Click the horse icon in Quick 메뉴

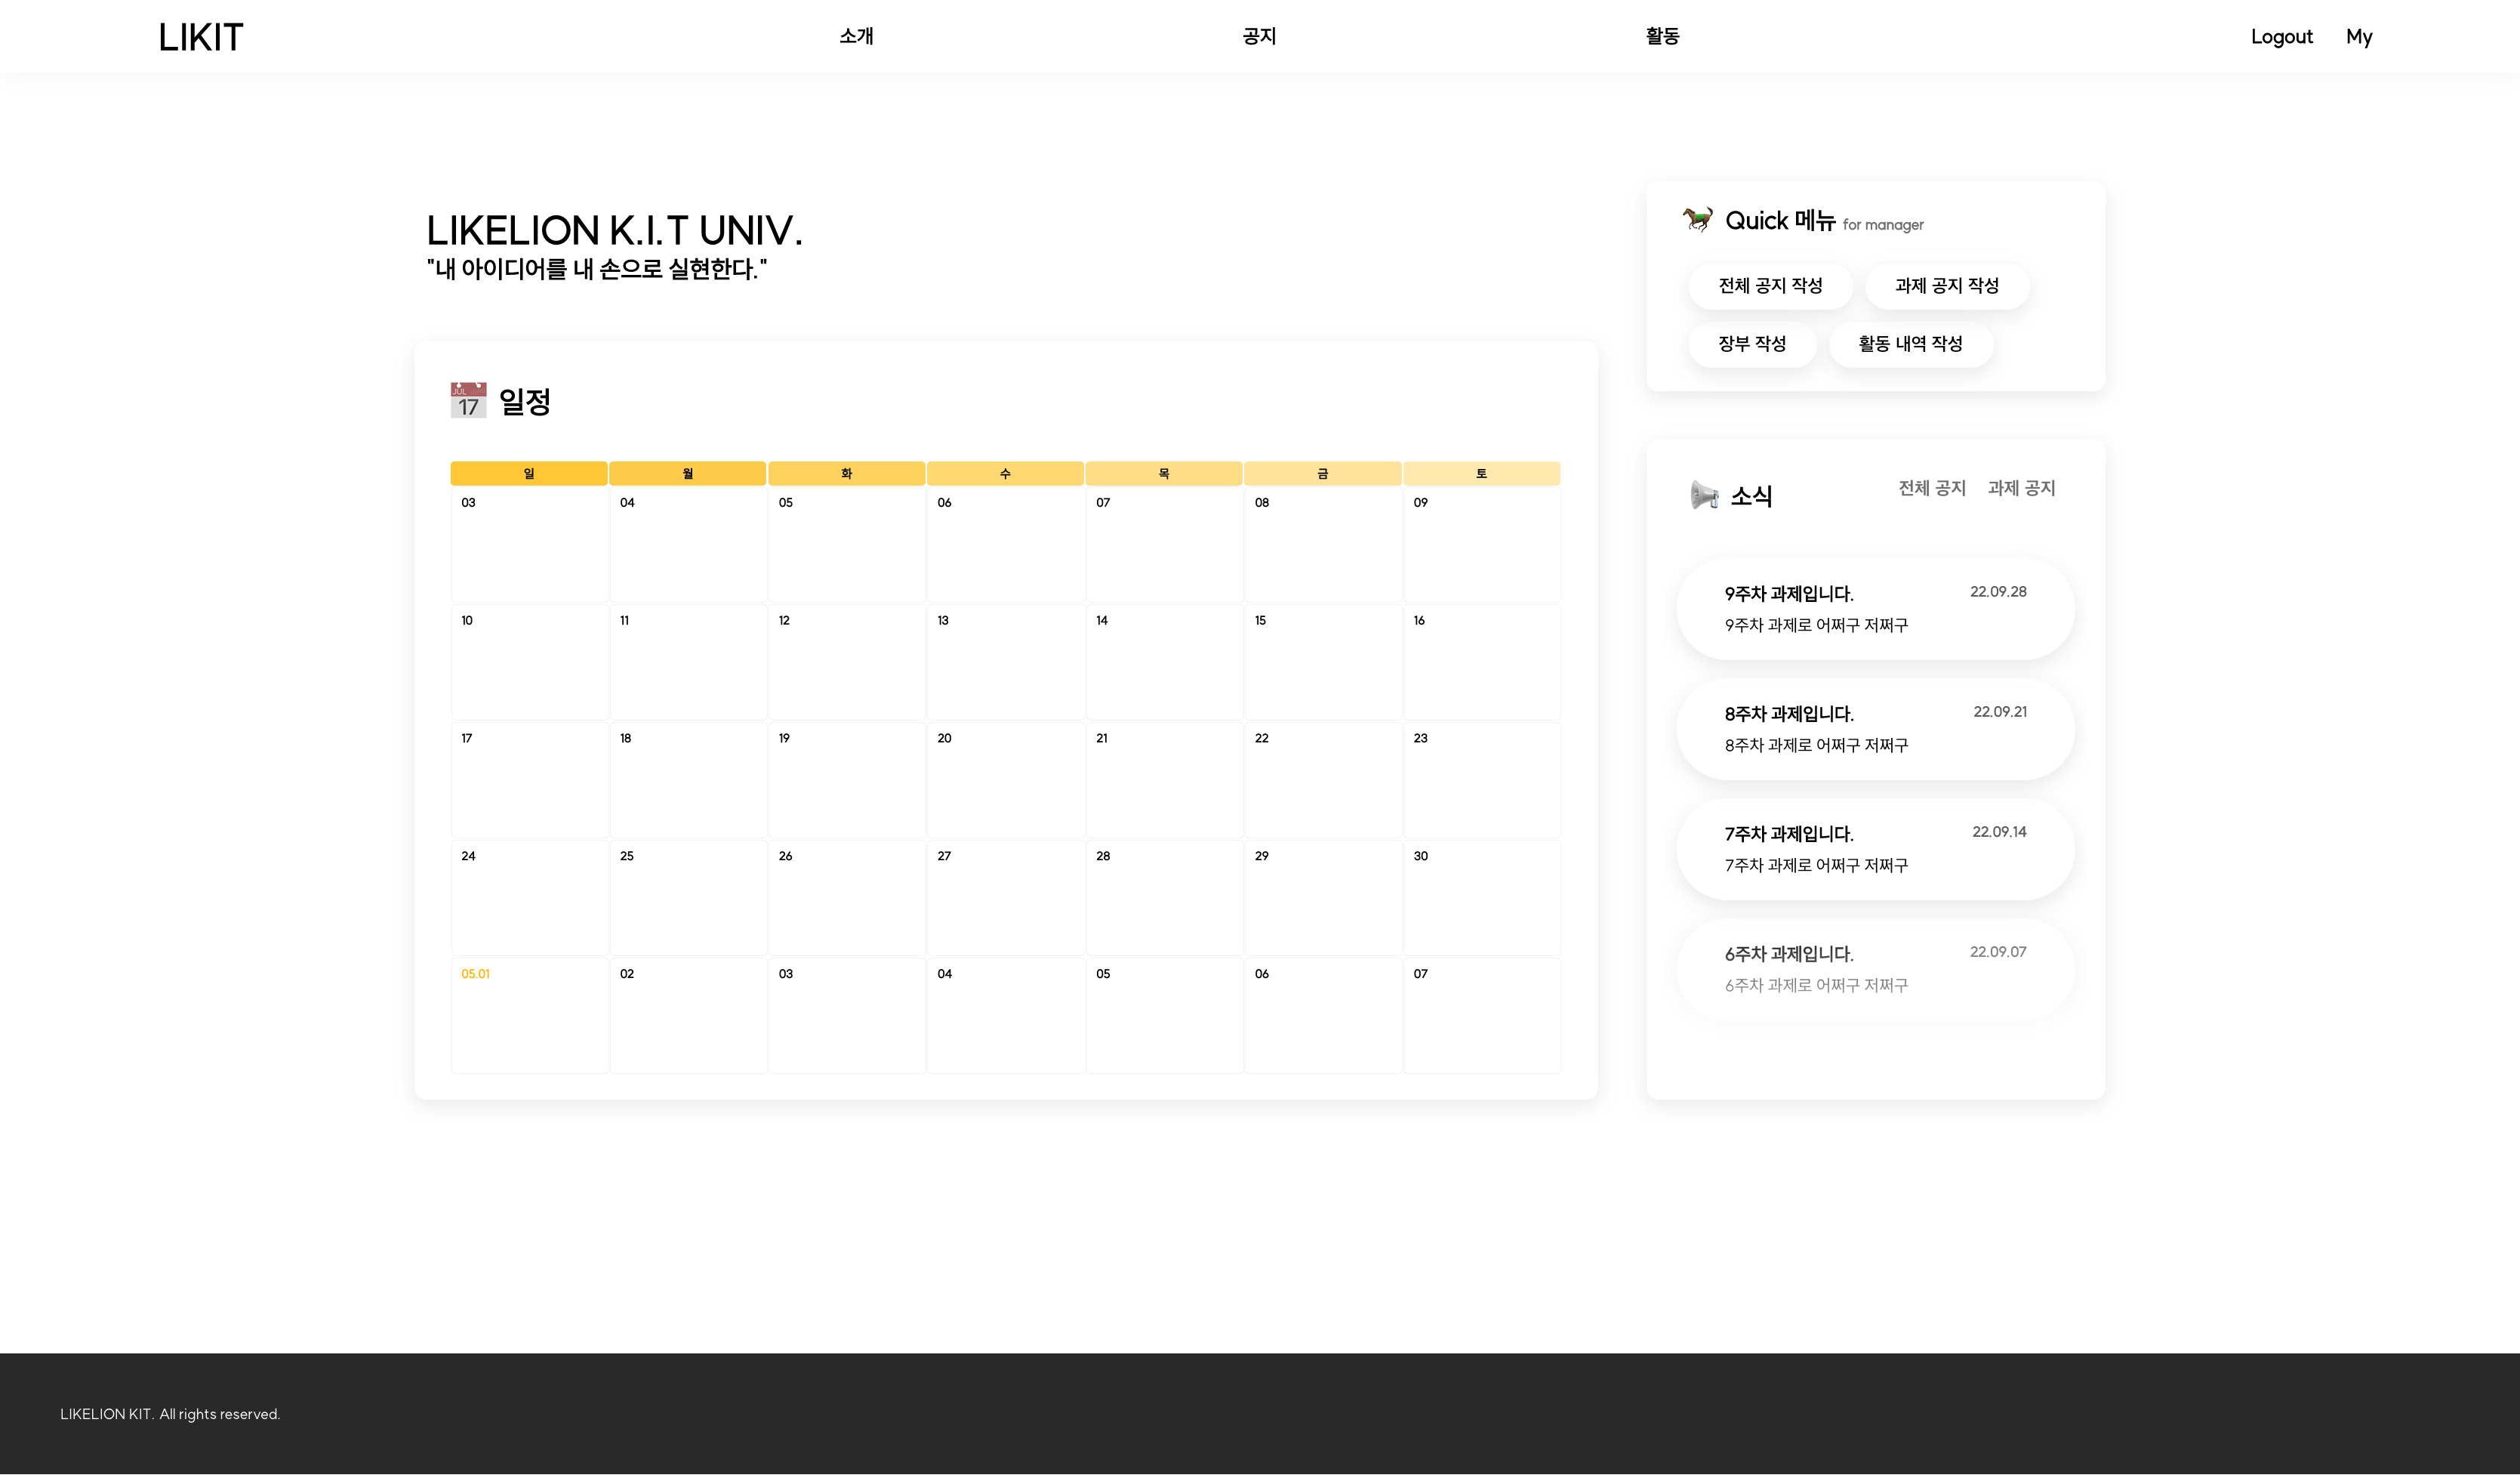tap(1697, 219)
